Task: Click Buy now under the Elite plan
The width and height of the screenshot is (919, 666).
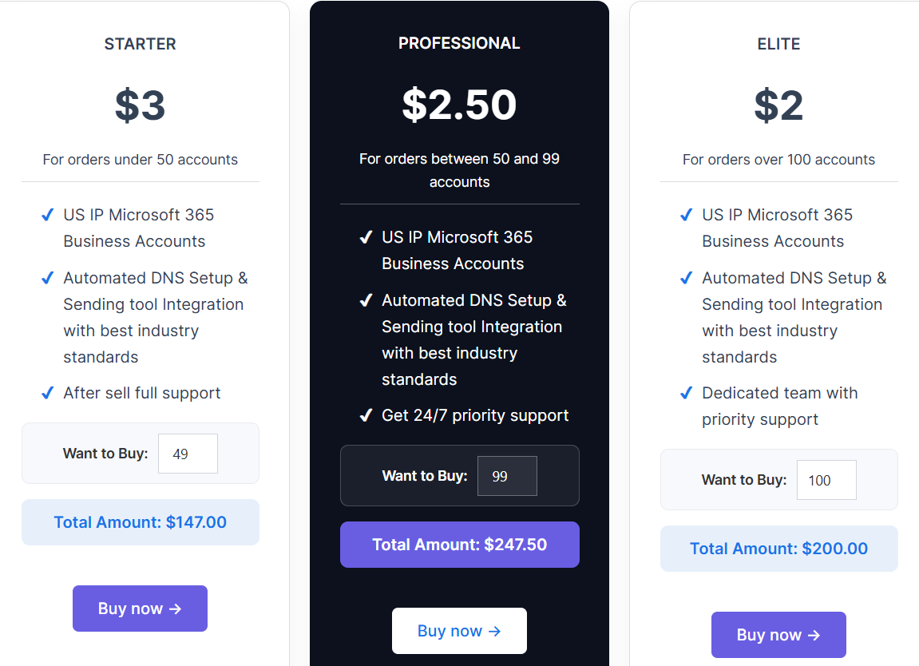Action: point(778,635)
